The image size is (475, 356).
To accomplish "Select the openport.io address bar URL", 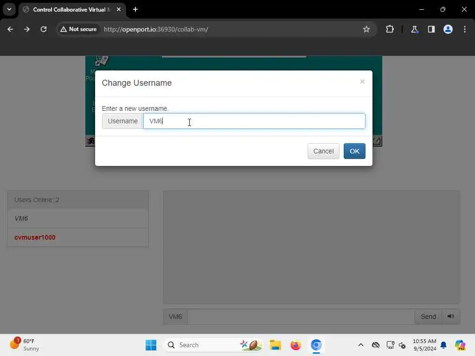I will click(156, 29).
